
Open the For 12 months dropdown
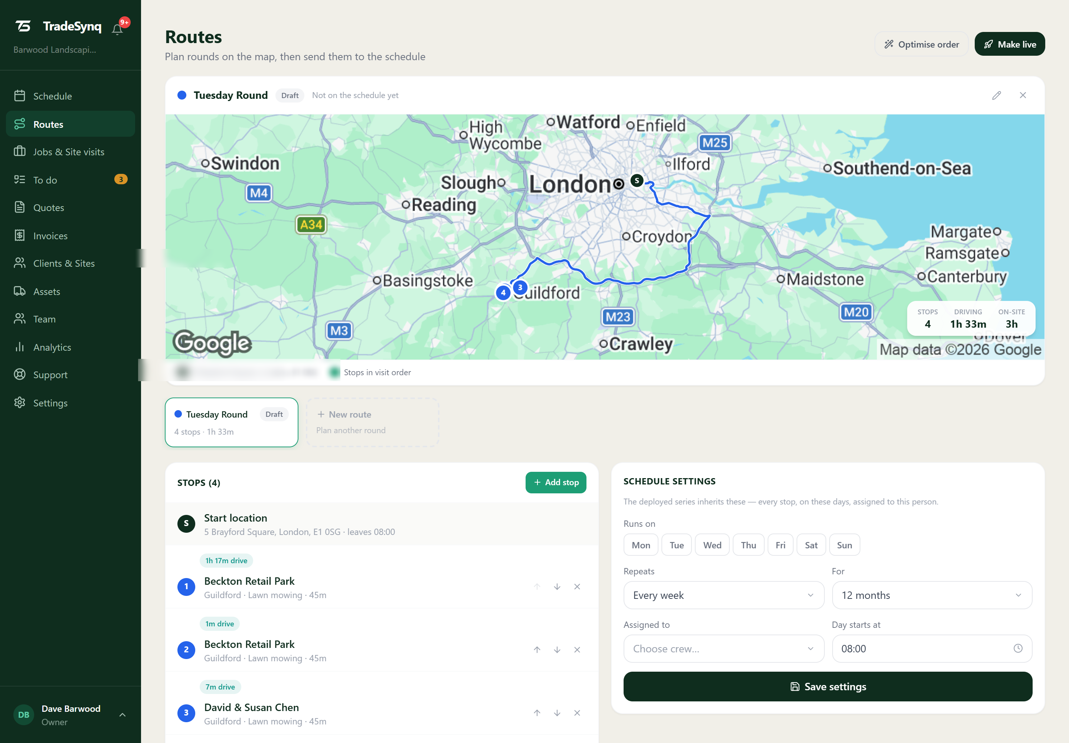pos(932,595)
